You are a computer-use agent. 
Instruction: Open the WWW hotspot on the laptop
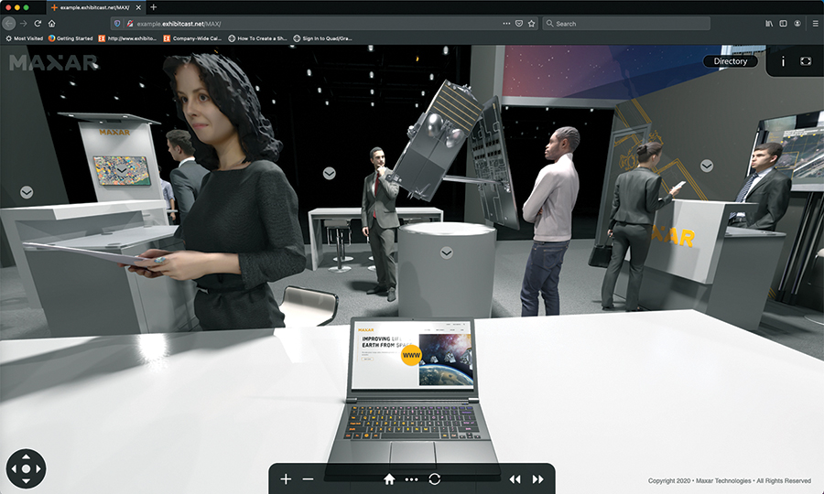(411, 356)
